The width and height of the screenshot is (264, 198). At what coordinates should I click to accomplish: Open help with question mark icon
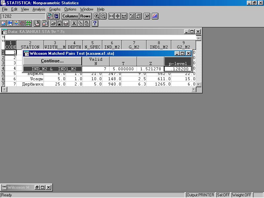(x=95, y=23)
